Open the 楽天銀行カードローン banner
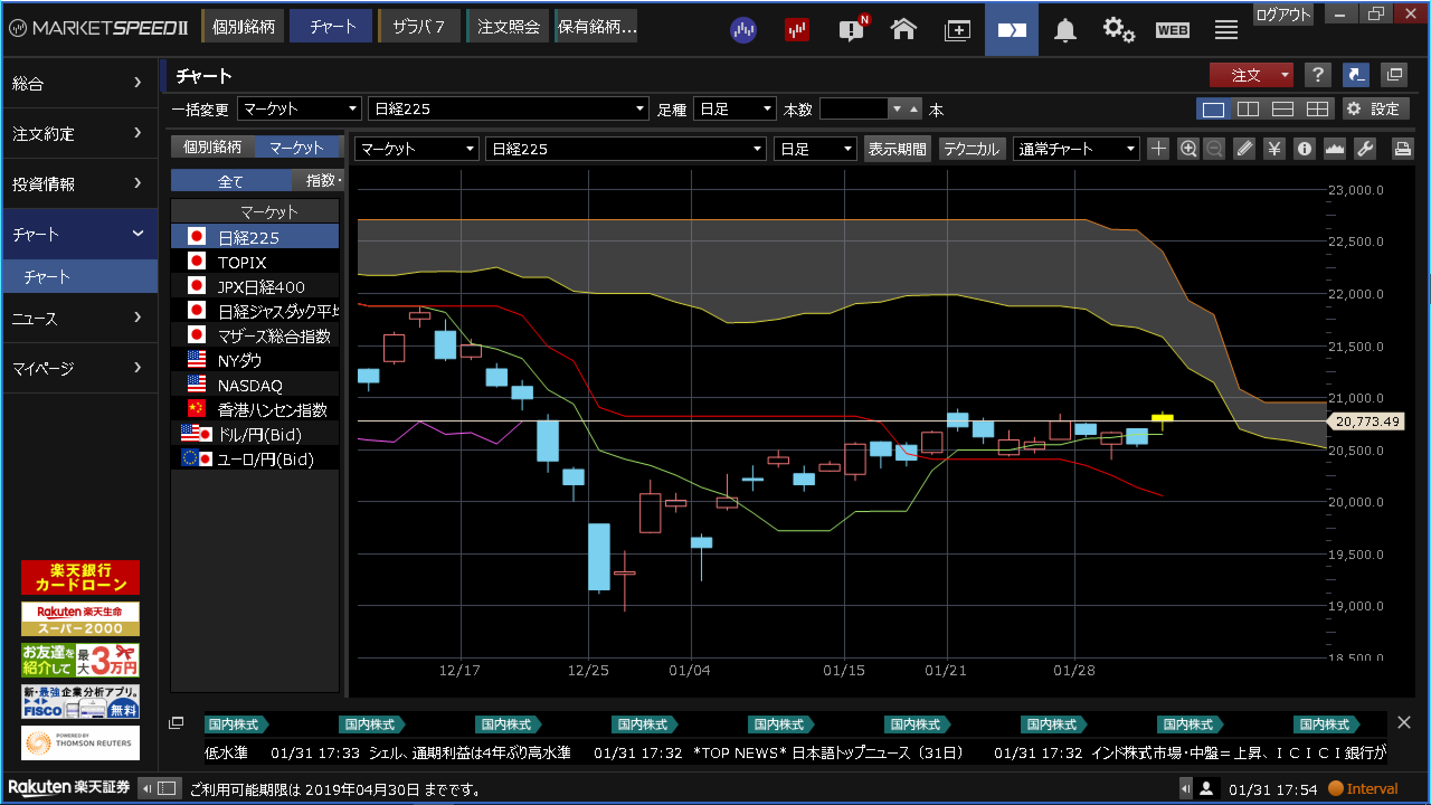This screenshot has width=1431, height=805. coord(80,577)
